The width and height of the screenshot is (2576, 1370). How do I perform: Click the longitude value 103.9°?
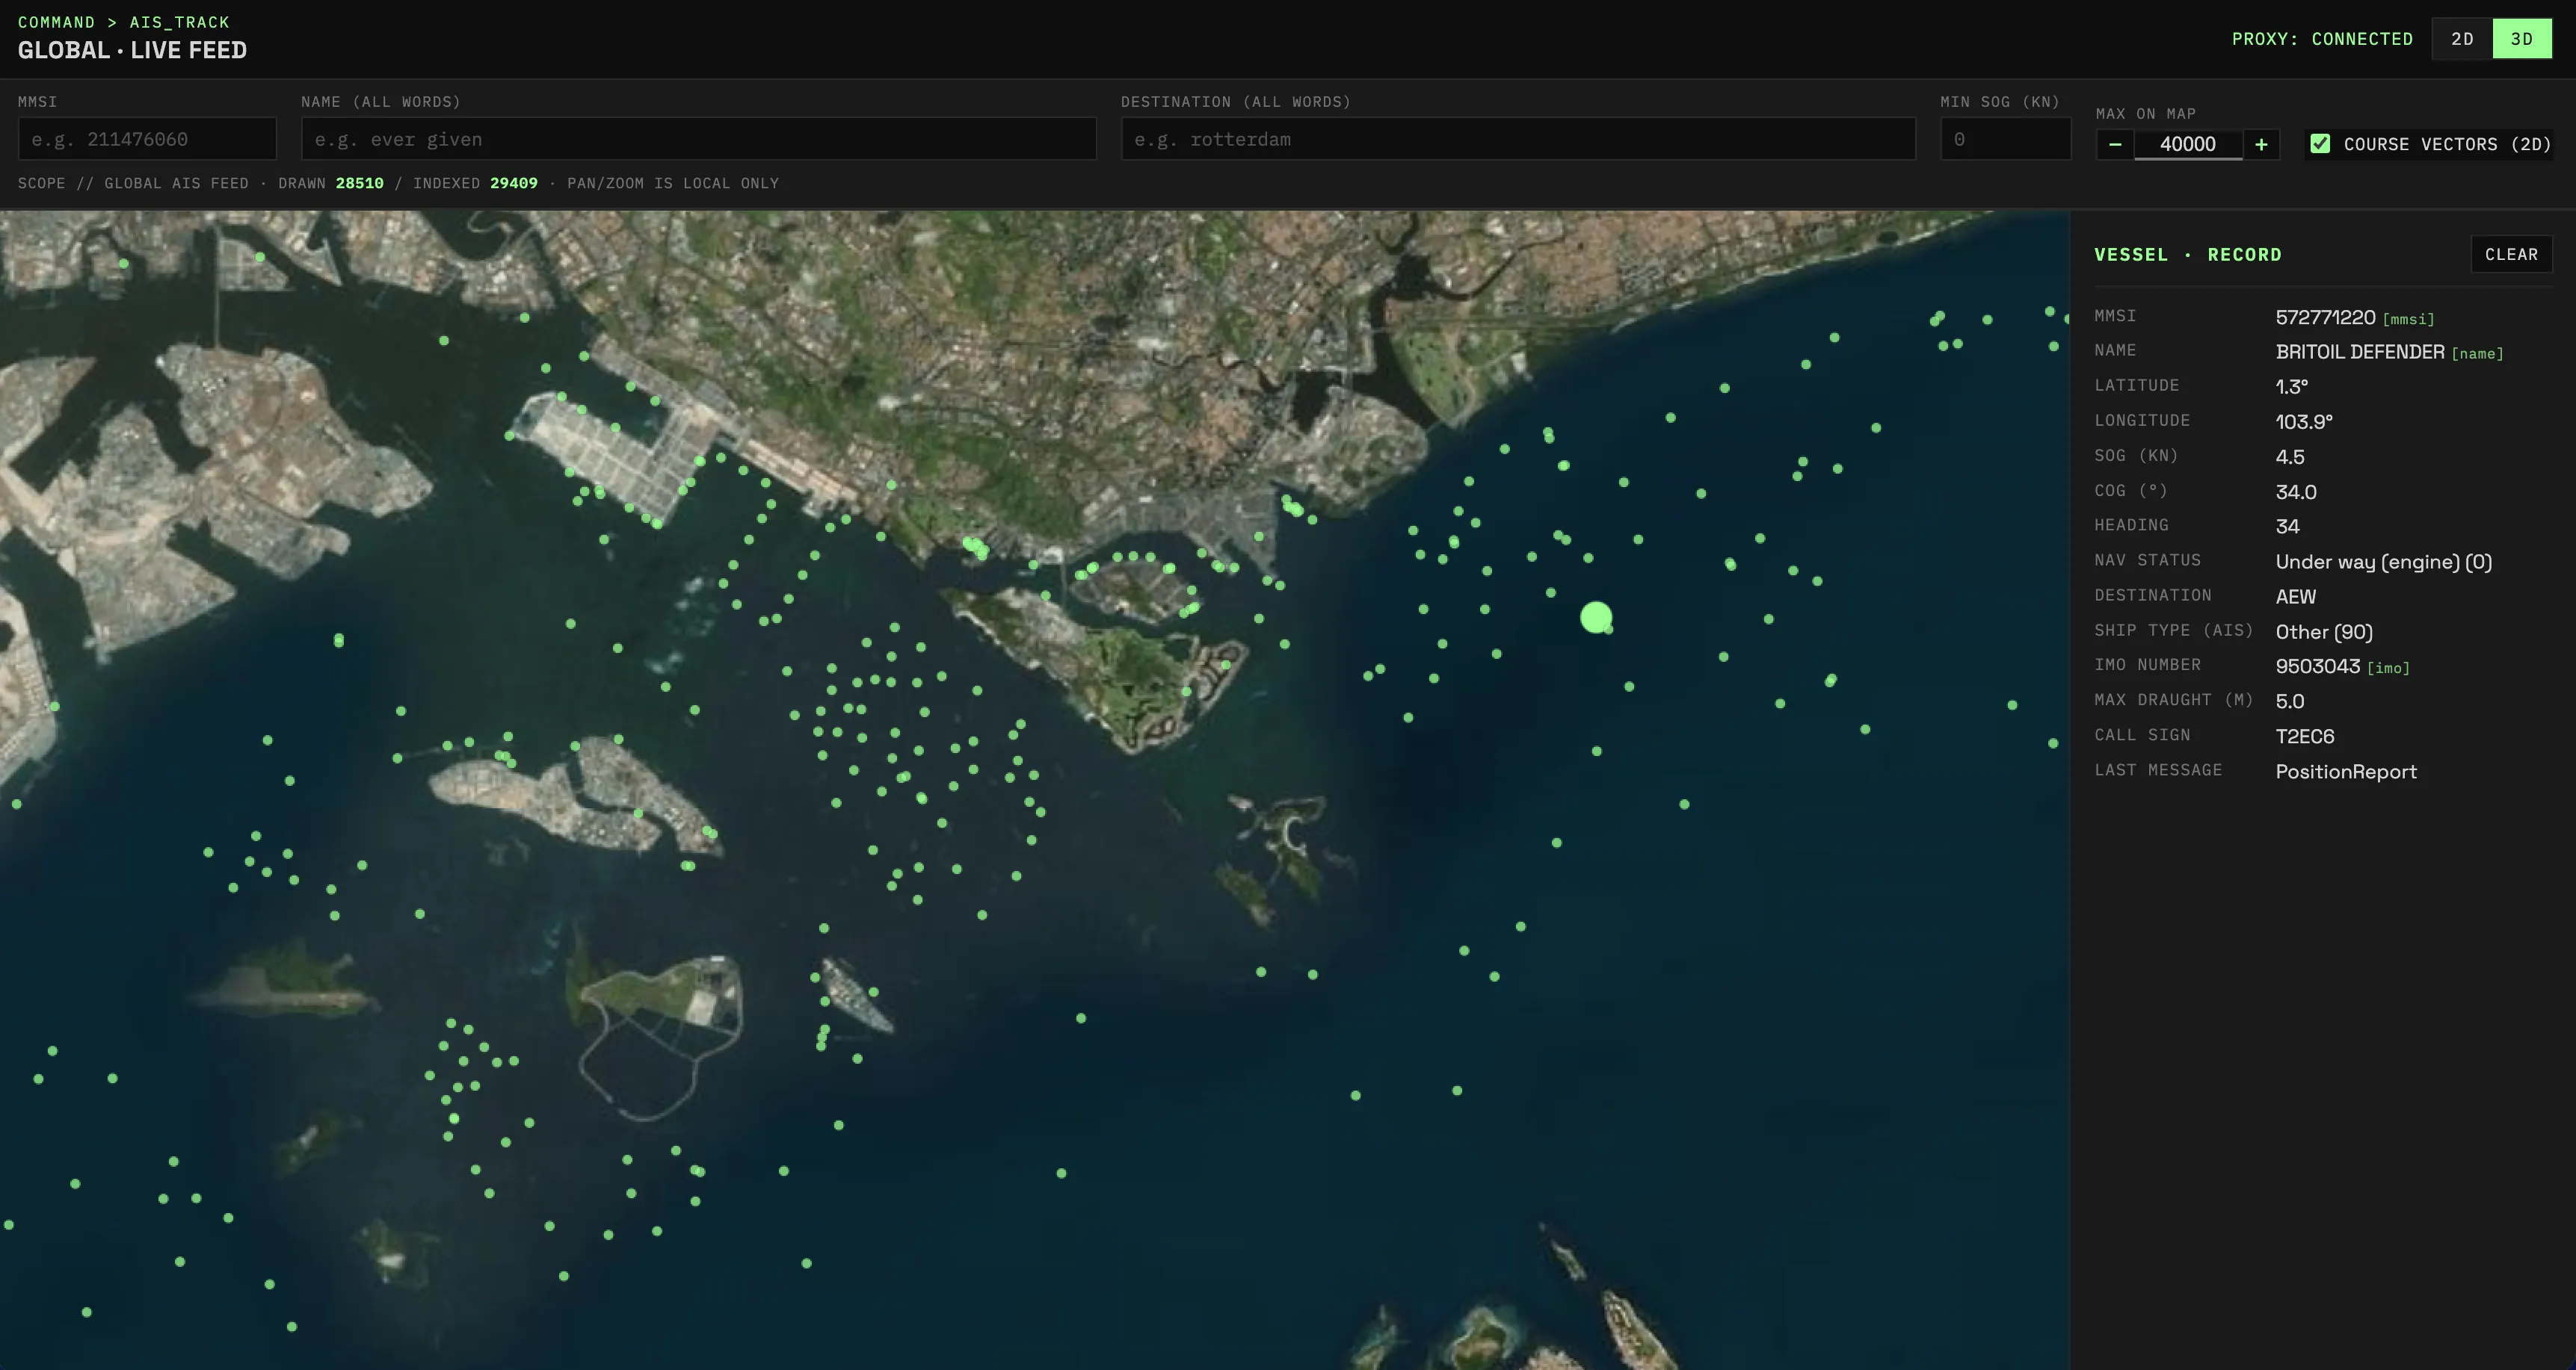pos(2304,422)
